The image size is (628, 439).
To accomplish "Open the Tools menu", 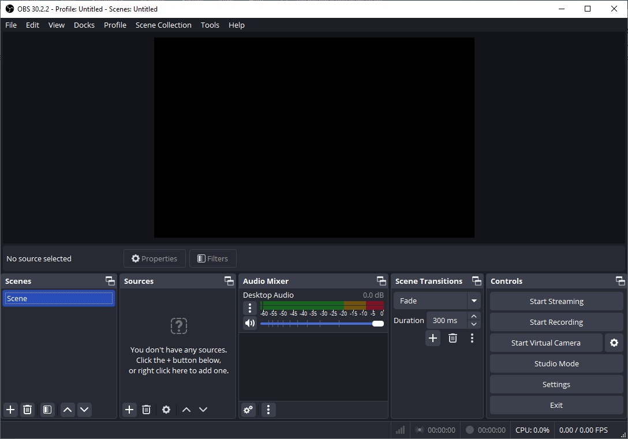I will 210,25.
